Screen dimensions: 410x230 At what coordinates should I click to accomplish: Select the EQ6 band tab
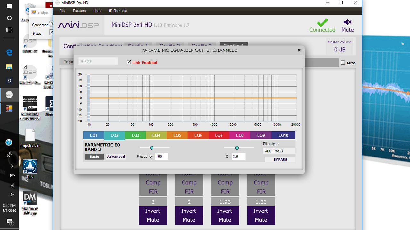[x=198, y=135]
